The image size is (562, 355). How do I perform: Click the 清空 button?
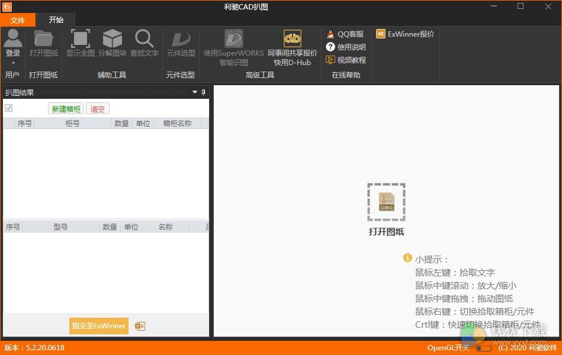(98, 108)
